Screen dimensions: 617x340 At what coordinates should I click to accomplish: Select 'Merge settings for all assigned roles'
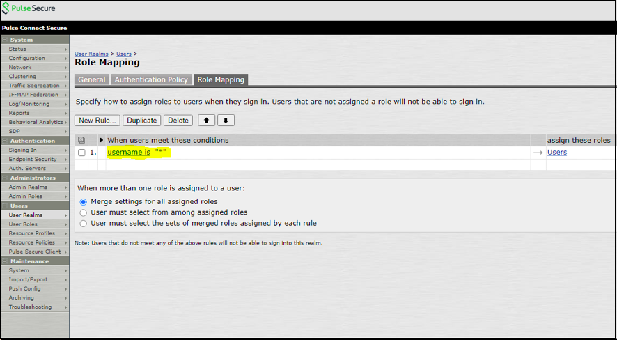[84, 201]
